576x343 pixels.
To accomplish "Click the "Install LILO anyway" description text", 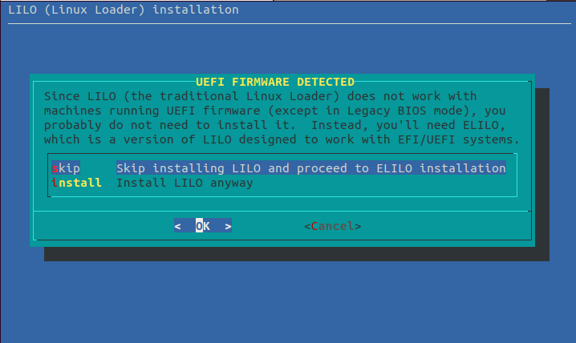I will [185, 183].
